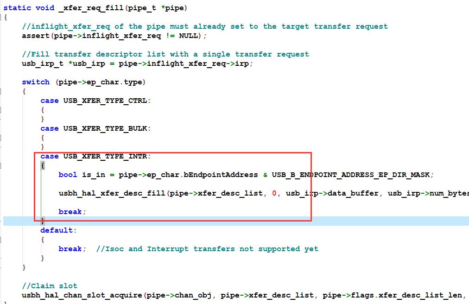Click the highlighted opening brace under the INTR case
Viewport: 469px width, 304px height.
[43, 165]
